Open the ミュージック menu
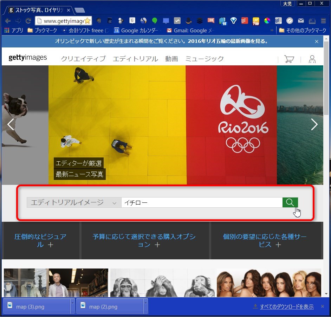This screenshot has width=331, height=317. [x=205, y=59]
